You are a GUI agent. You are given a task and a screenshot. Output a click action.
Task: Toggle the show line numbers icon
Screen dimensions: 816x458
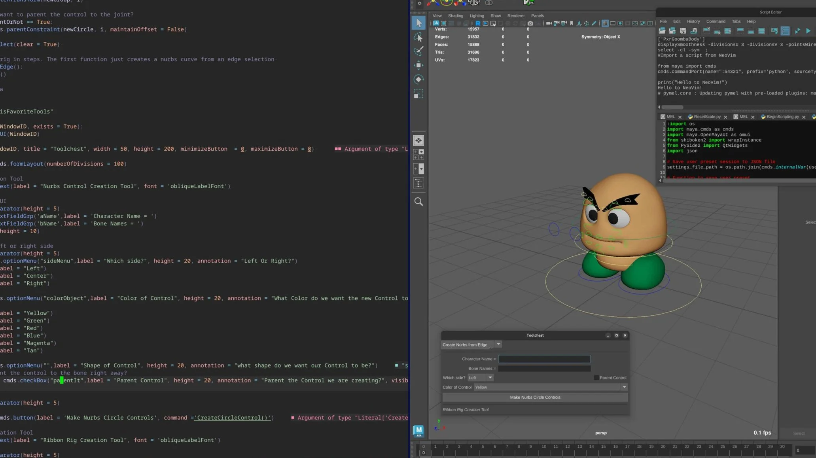[x=785, y=31]
